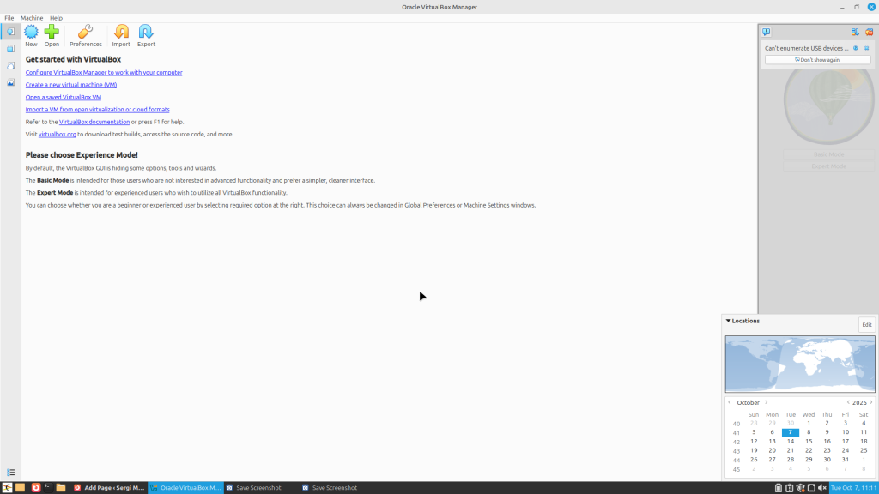Image resolution: width=879 pixels, height=494 pixels.
Task: Click the Import appliance toolbar icon
Action: pos(121,35)
